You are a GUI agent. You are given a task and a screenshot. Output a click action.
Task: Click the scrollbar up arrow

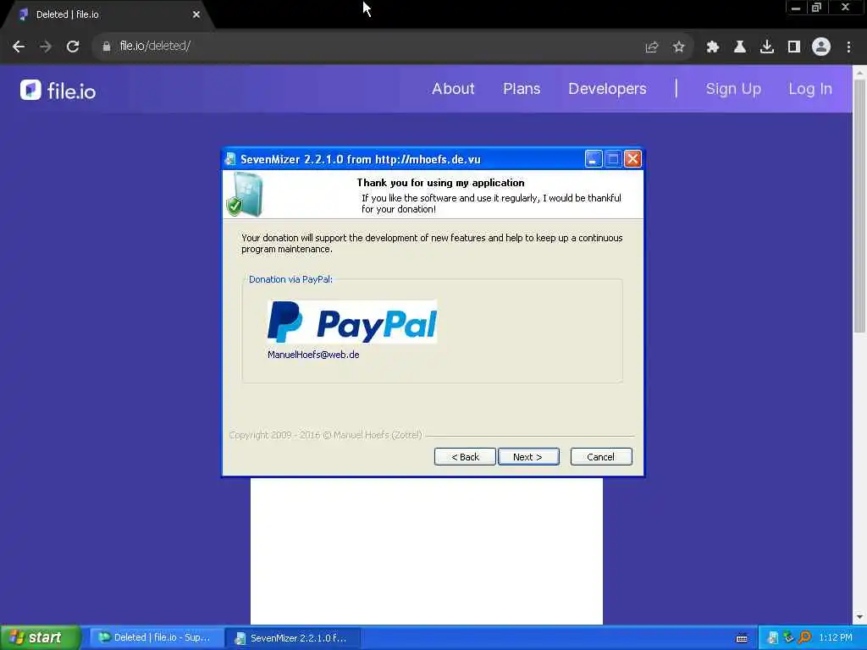point(860,73)
